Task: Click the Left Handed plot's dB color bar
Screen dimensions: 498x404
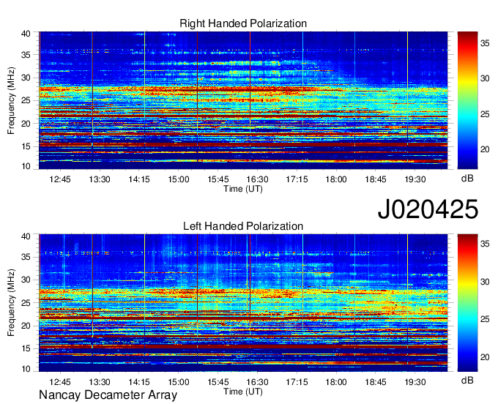Action: [467, 303]
